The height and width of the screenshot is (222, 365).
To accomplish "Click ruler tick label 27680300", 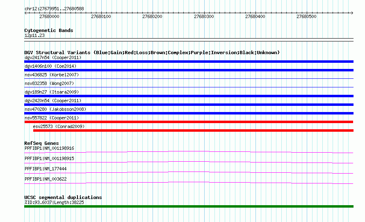I will point(204,16).
